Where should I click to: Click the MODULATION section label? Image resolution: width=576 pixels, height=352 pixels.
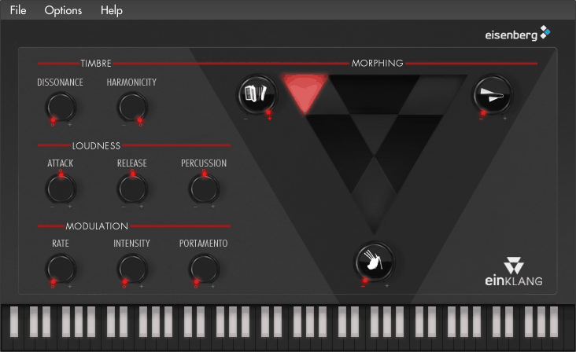(x=97, y=225)
